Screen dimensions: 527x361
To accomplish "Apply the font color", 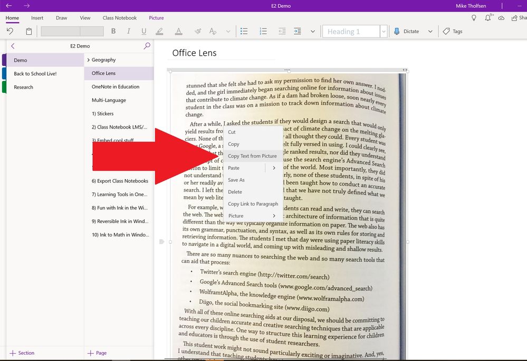I will 178,31.
